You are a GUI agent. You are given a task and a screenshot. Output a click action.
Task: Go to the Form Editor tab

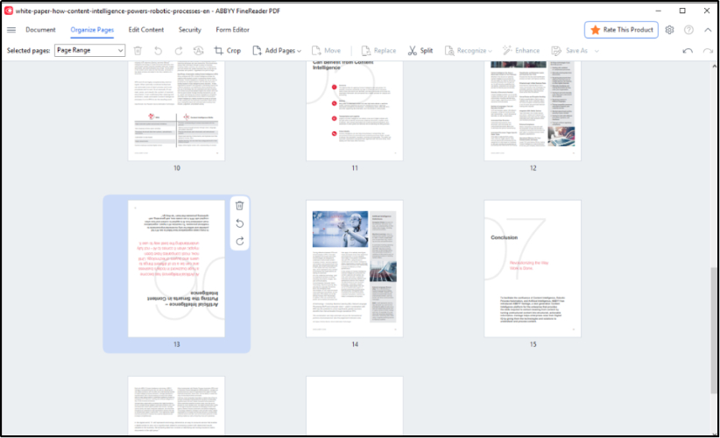point(232,30)
